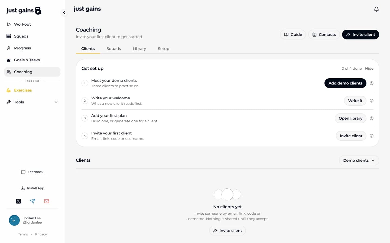Click Add demo clients

pyautogui.click(x=345, y=83)
